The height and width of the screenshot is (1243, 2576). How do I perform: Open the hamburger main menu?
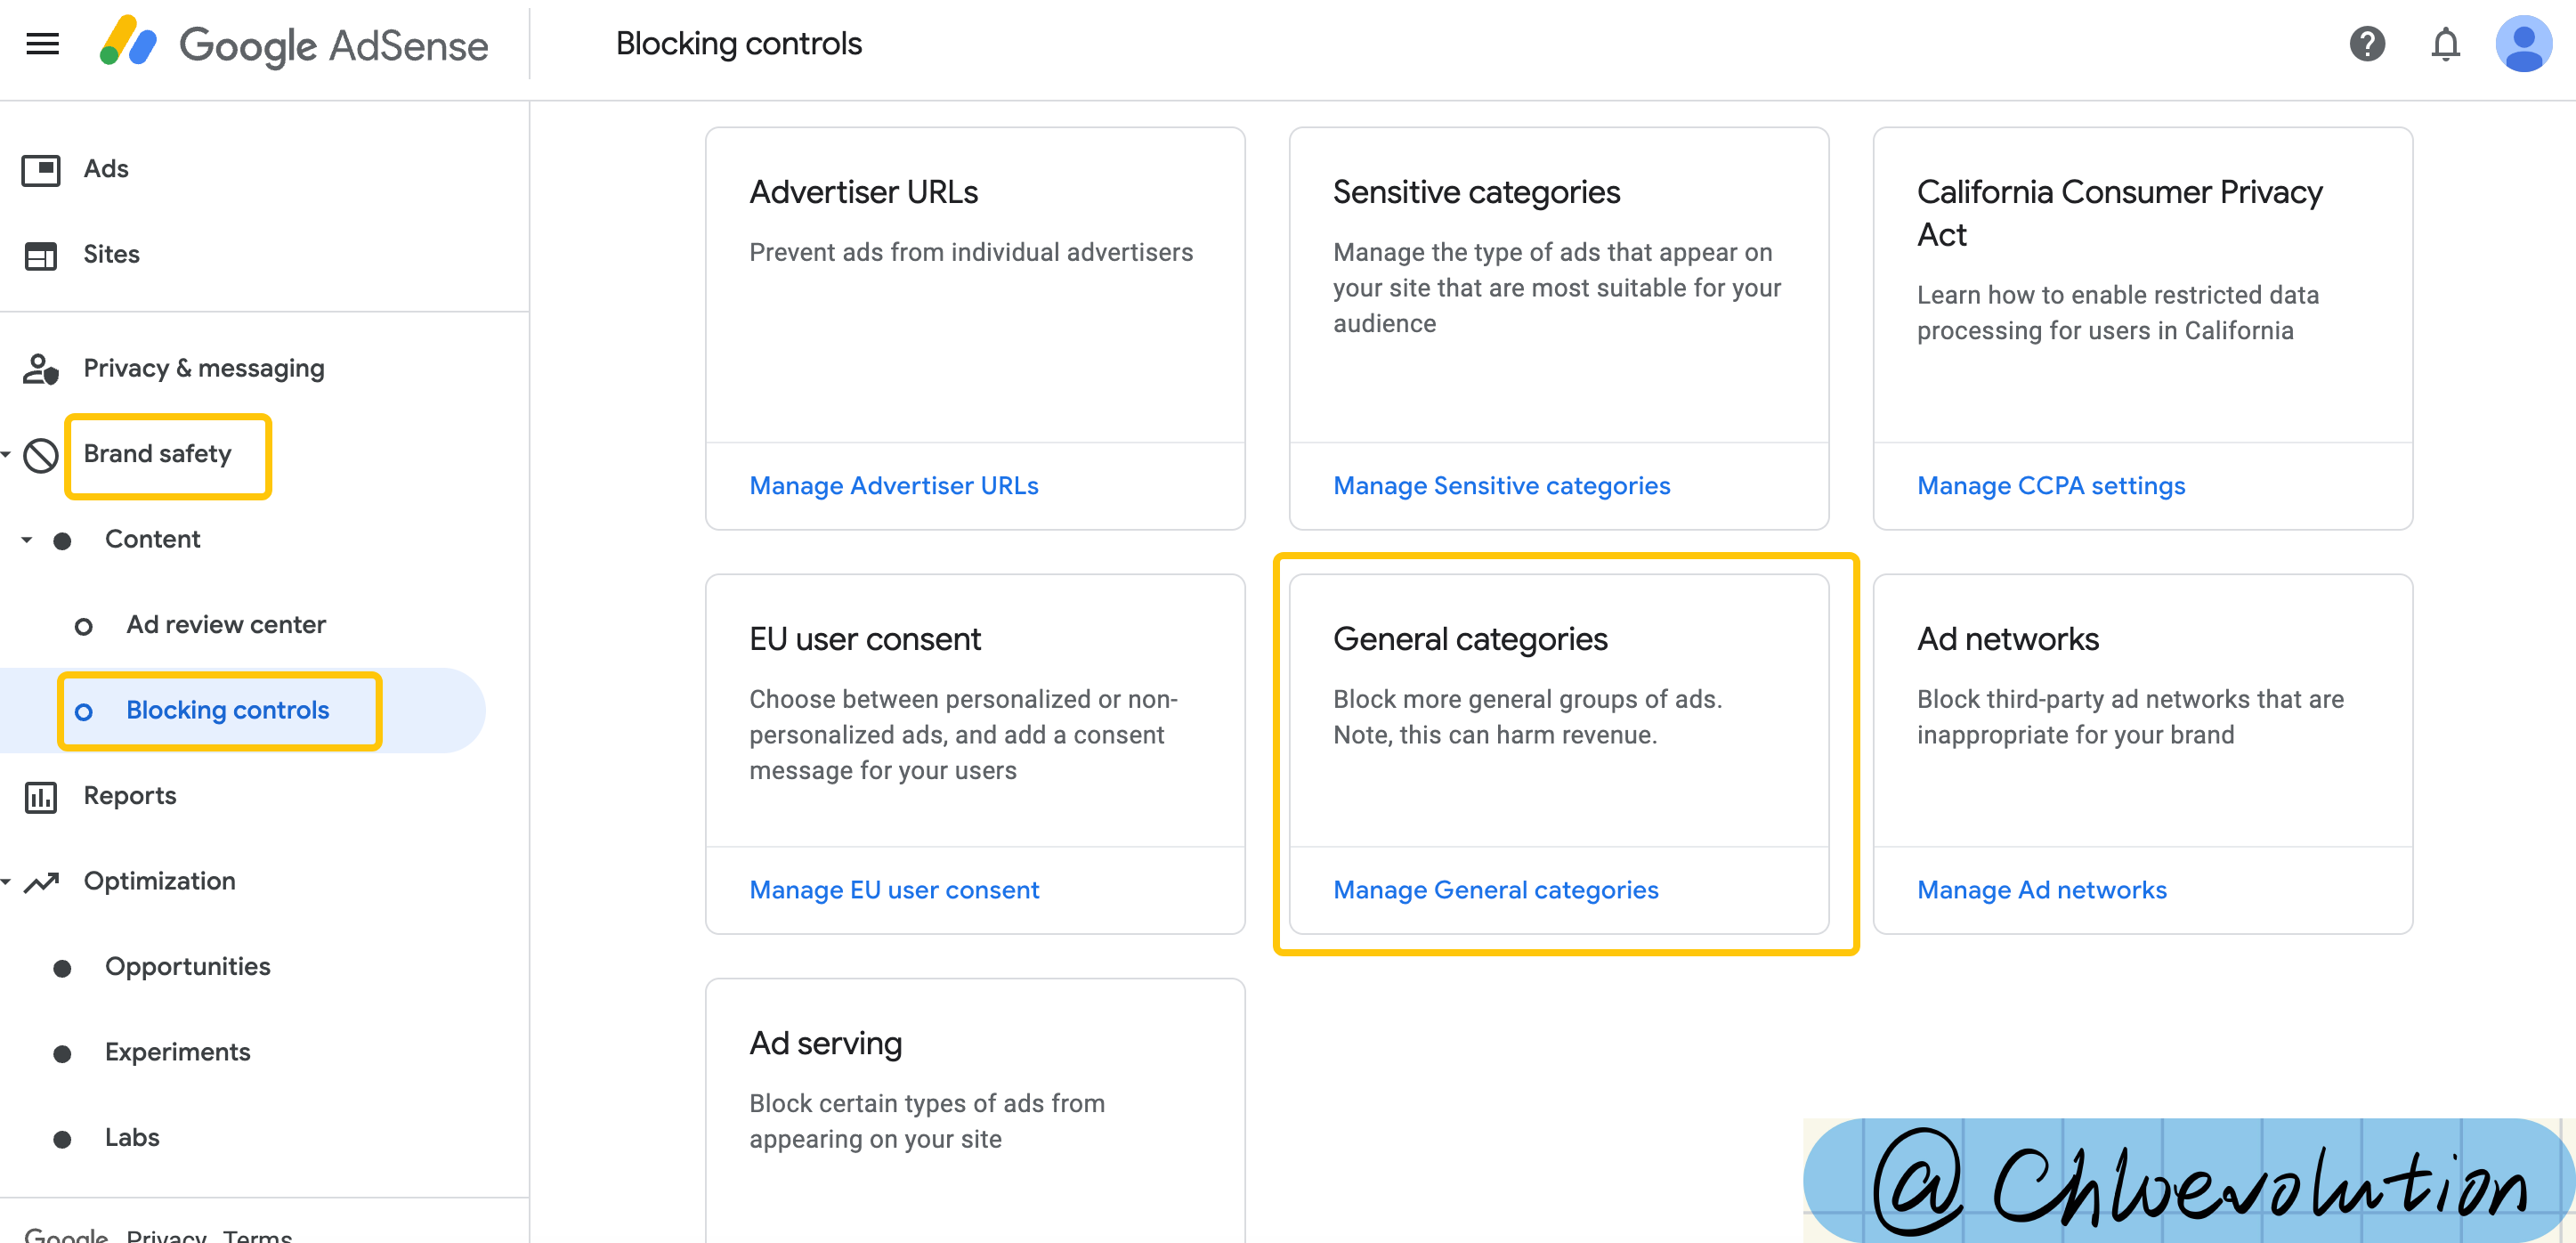42,44
